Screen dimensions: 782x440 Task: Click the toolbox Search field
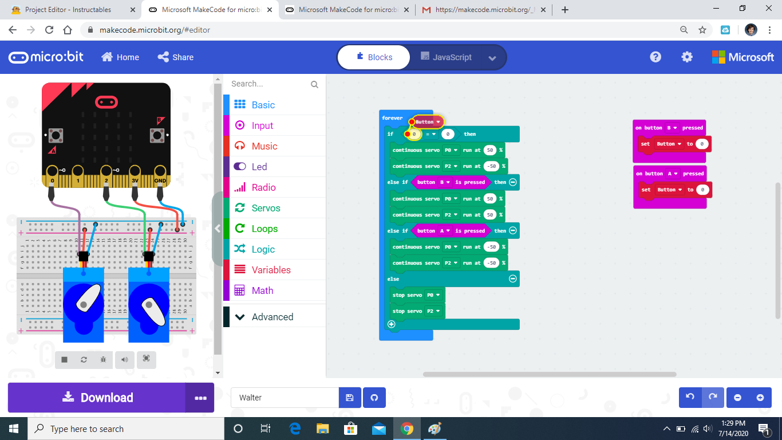(x=269, y=84)
